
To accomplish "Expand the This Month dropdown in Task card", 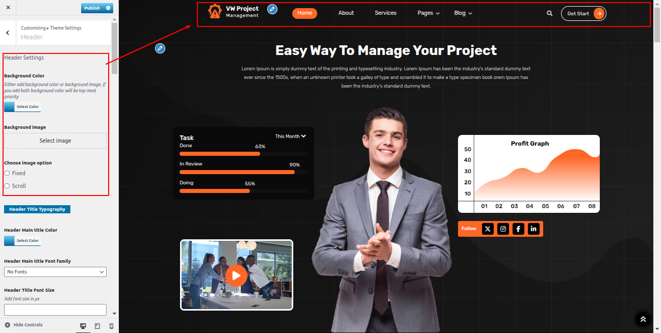I will 291,136.
